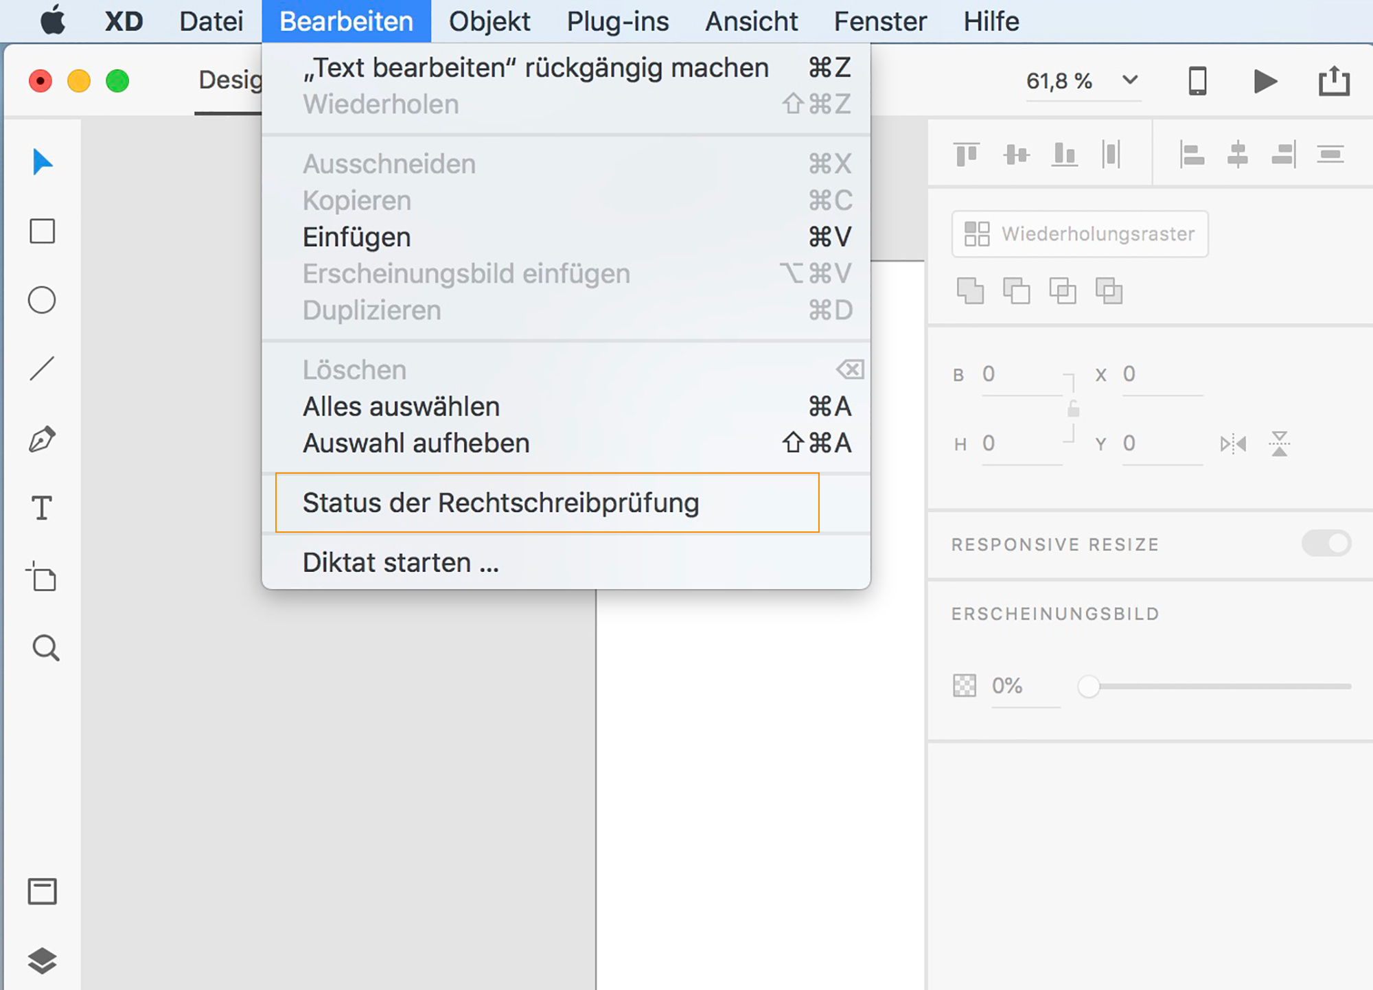Toggle the Responsive Resize switch

[1326, 544]
